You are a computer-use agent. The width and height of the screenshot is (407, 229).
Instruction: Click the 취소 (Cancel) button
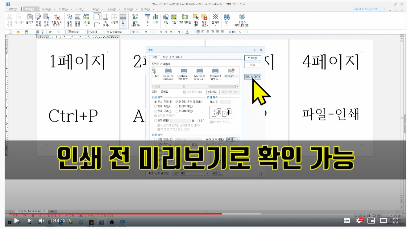pyautogui.click(x=252, y=65)
